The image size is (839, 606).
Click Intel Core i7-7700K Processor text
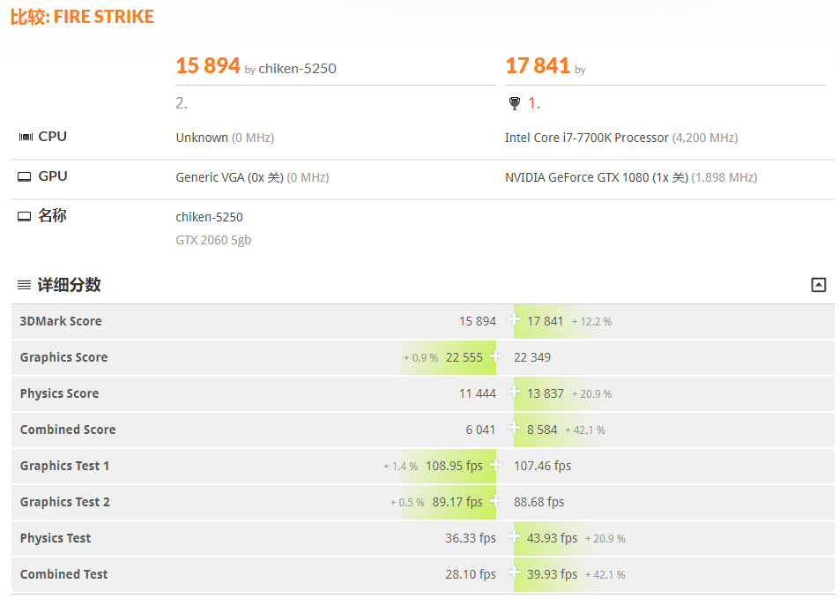click(586, 138)
